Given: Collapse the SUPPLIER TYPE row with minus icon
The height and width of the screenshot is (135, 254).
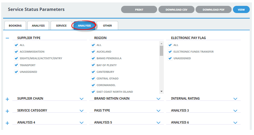Looking at the screenshot, I should click(7, 38).
